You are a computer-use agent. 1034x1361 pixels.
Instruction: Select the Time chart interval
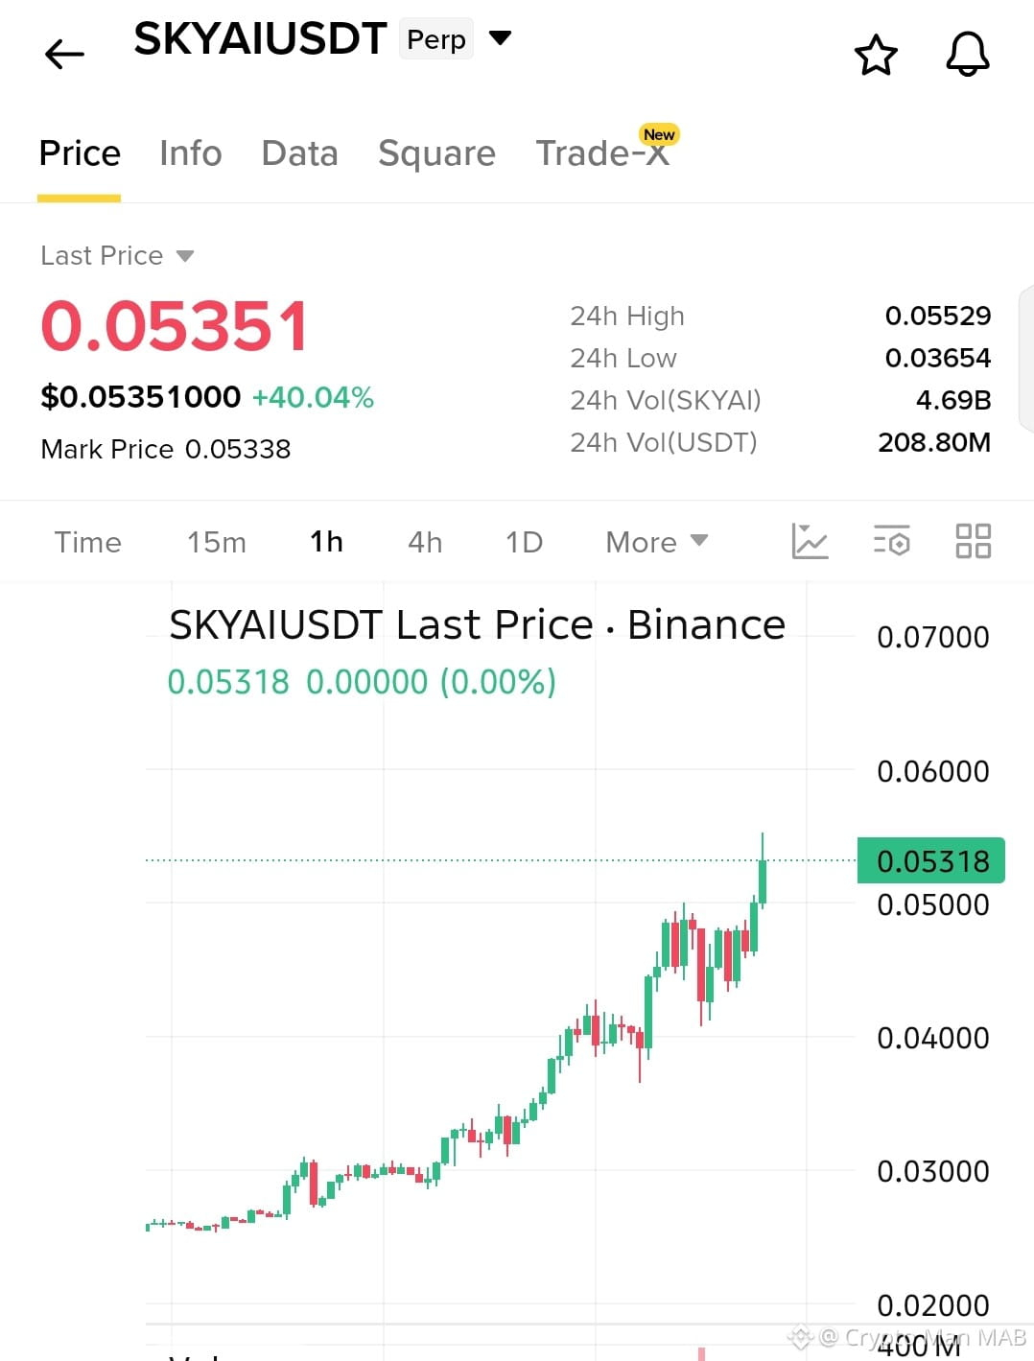point(87,543)
